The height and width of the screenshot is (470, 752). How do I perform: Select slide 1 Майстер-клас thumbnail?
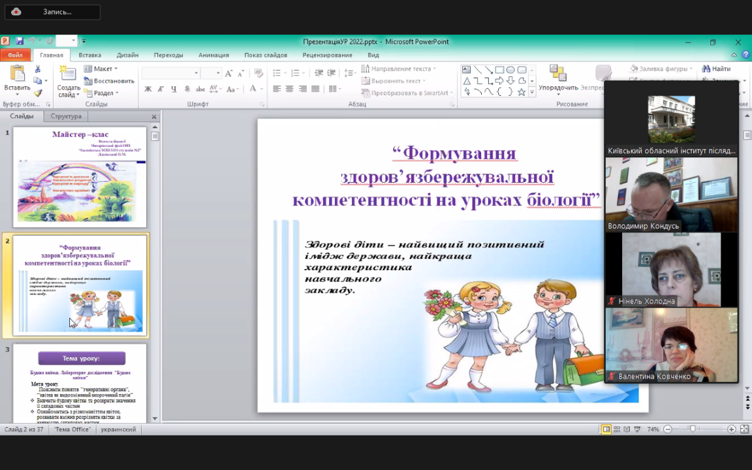(80, 176)
